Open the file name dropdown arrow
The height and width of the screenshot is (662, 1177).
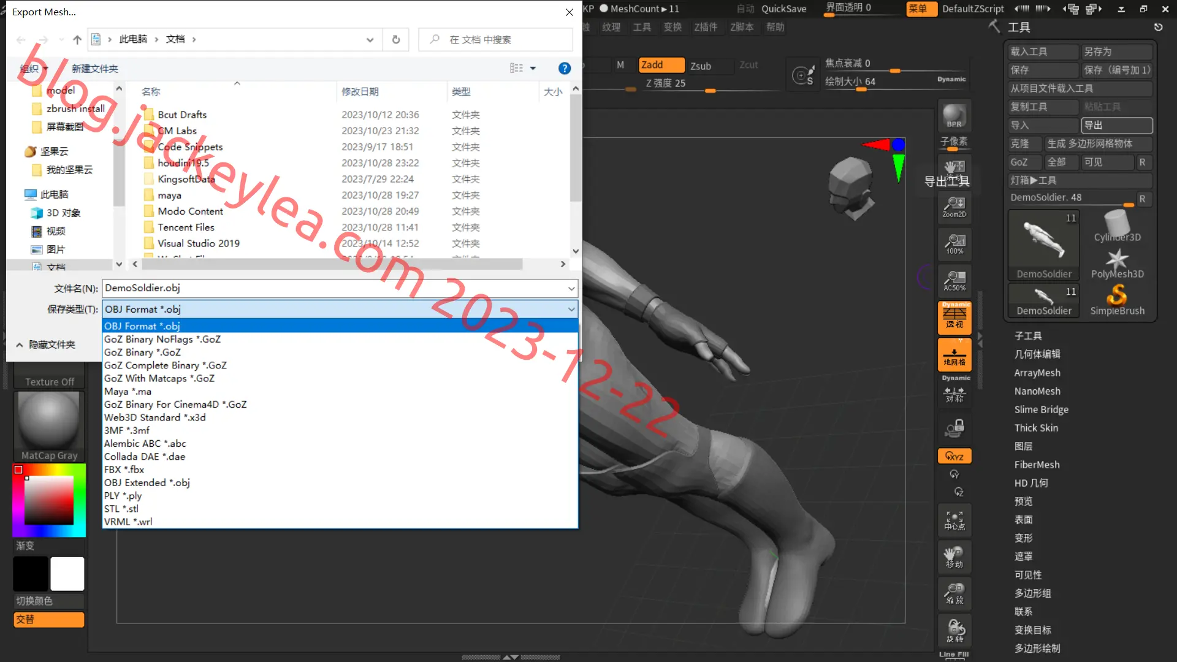[571, 288]
